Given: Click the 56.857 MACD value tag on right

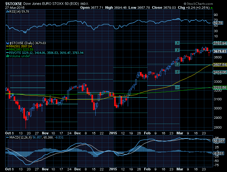Looking at the screenshot, I should click(x=219, y=141).
